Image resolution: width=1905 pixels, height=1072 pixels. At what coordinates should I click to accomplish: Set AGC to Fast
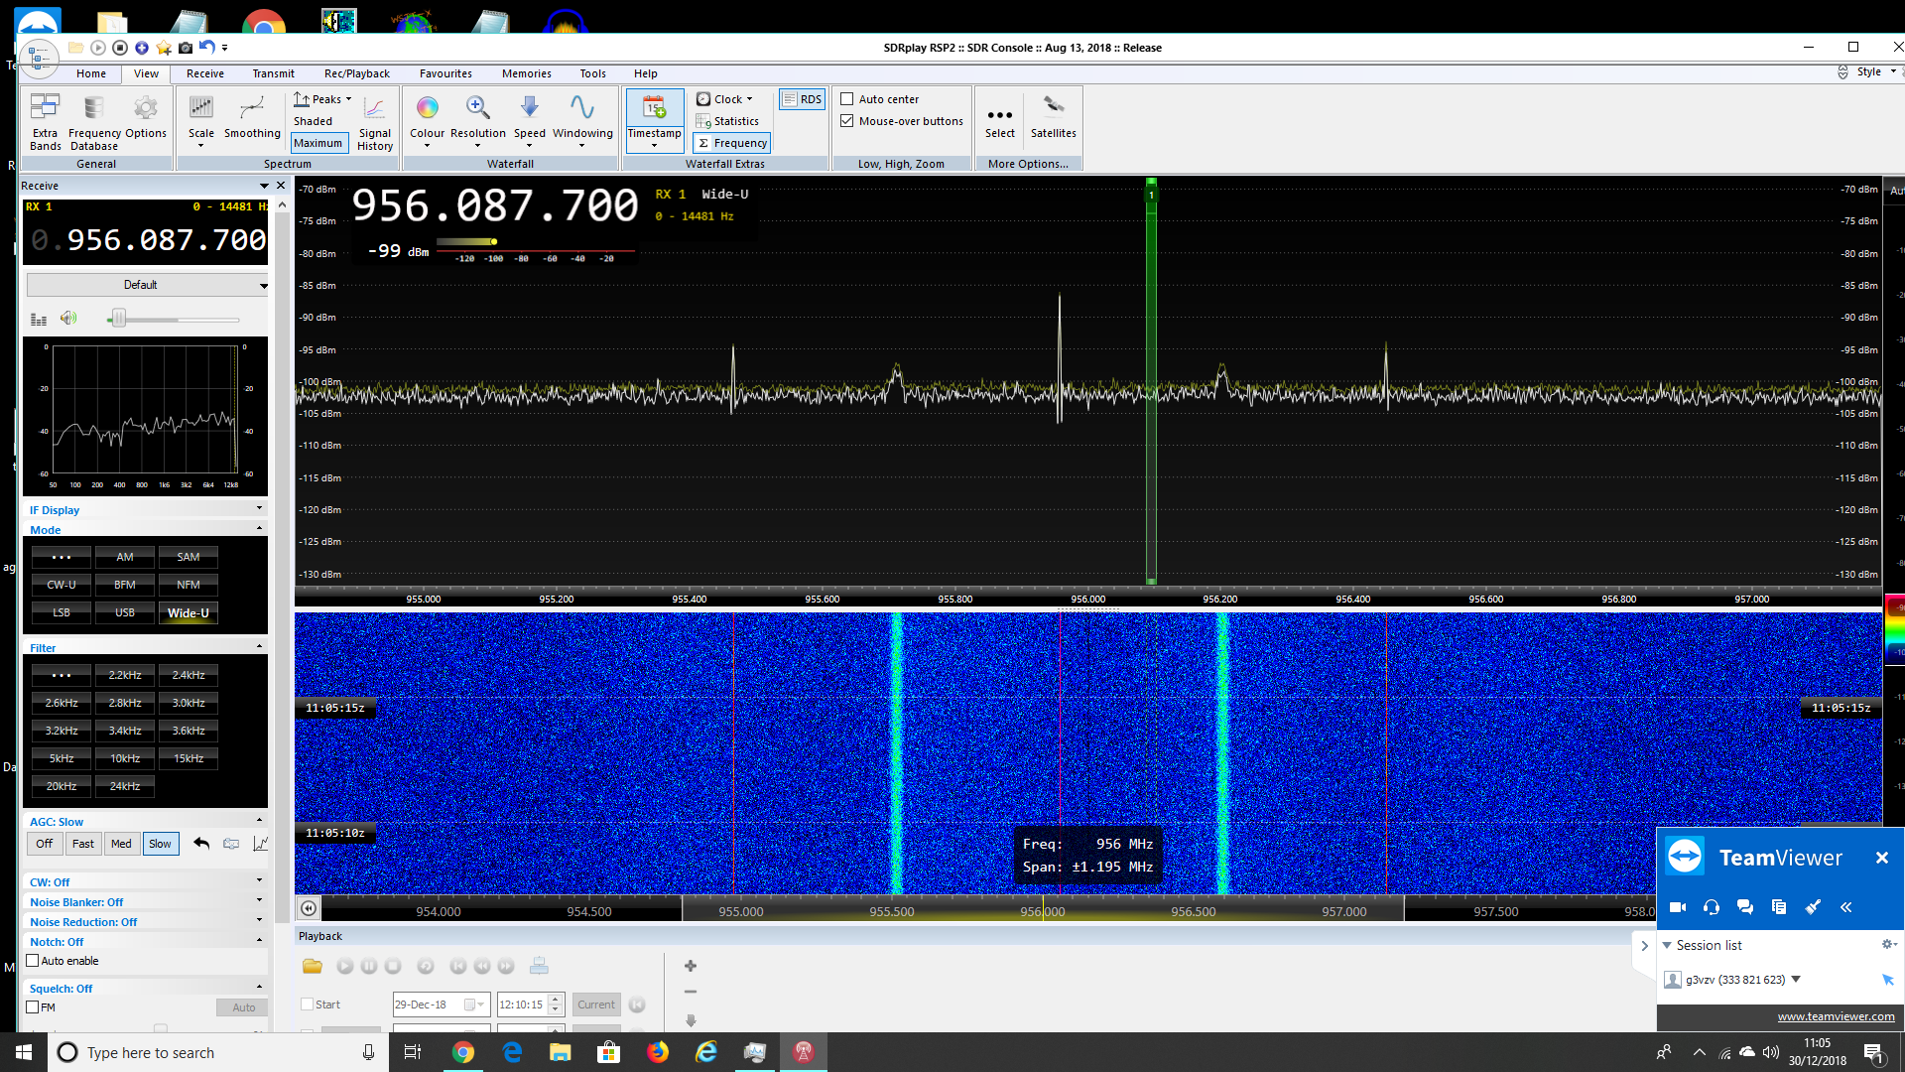pos(83,844)
